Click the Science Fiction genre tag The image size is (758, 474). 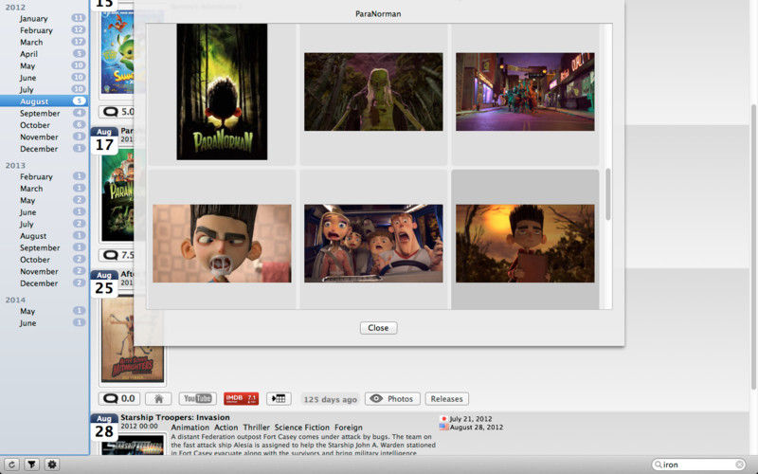point(301,428)
